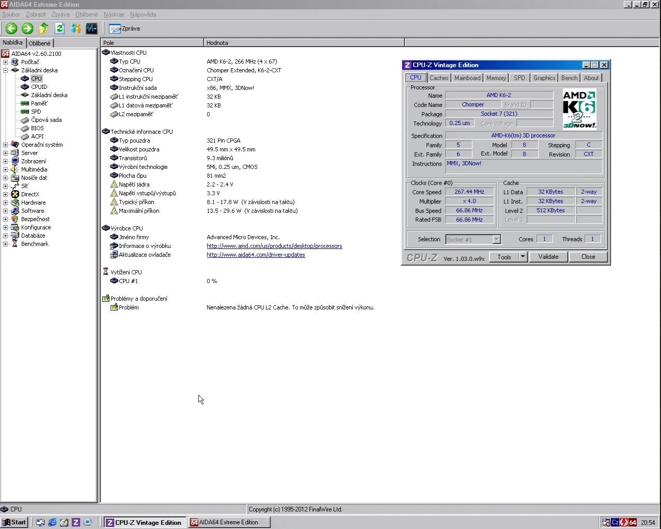Viewport: 661px width, 529px height.
Task: Click the blue Cz language tray icon
Action: click(615, 522)
